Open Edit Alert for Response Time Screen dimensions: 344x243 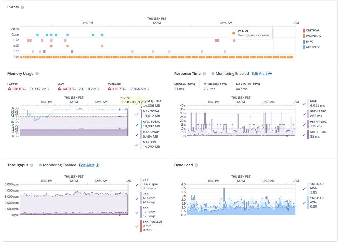[259, 73]
